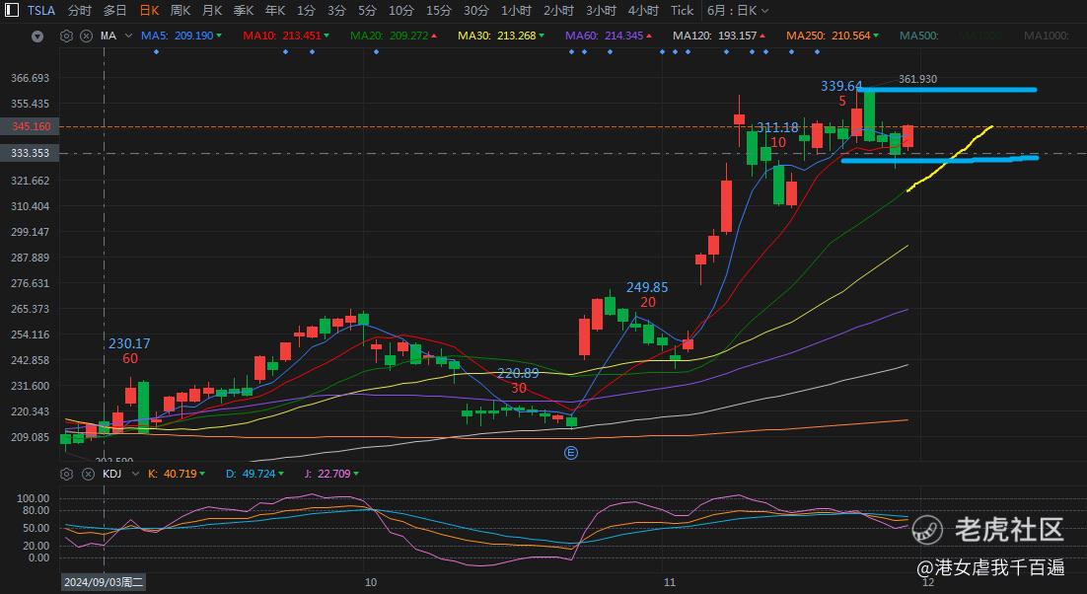The width and height of the screenshot is (1087, 594).
Task: Click the highlighted 345.160 price tag
Action: [31, 127]
